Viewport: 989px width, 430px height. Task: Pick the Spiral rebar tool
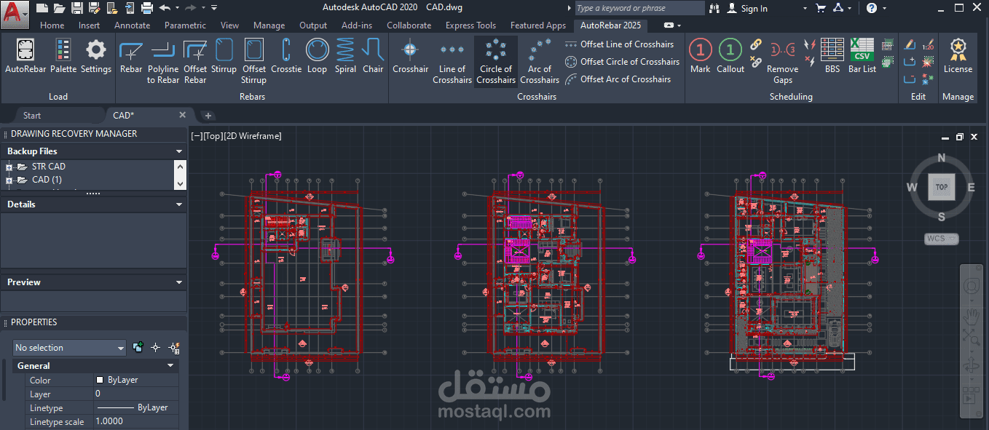tap(346, 57)
